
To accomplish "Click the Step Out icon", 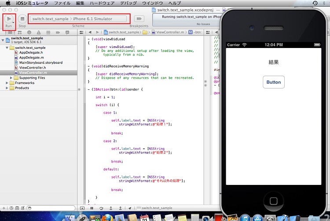I will [121, 208].
